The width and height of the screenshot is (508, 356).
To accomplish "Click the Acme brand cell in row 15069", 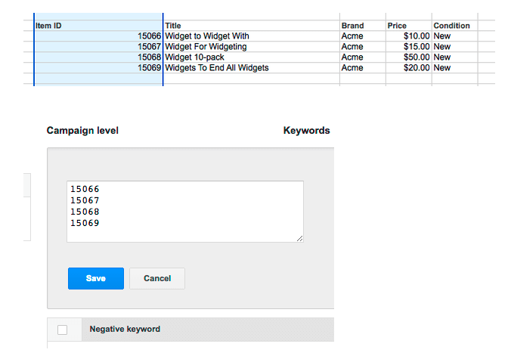I will coord(363,68).
